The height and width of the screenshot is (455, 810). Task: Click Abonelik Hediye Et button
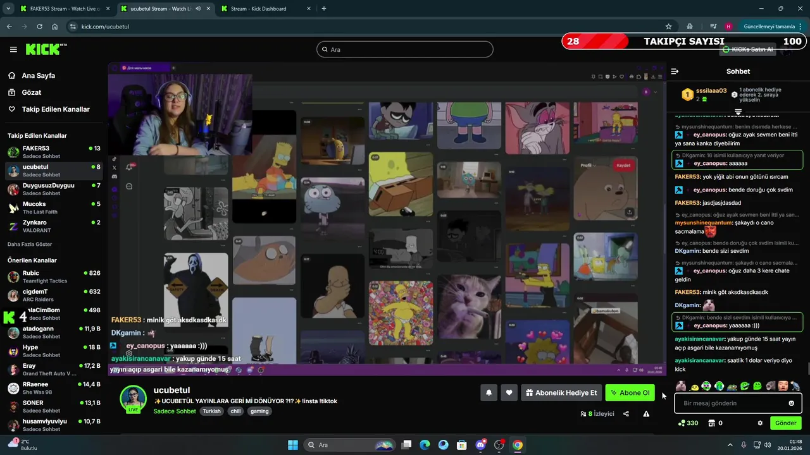point(561,392)
